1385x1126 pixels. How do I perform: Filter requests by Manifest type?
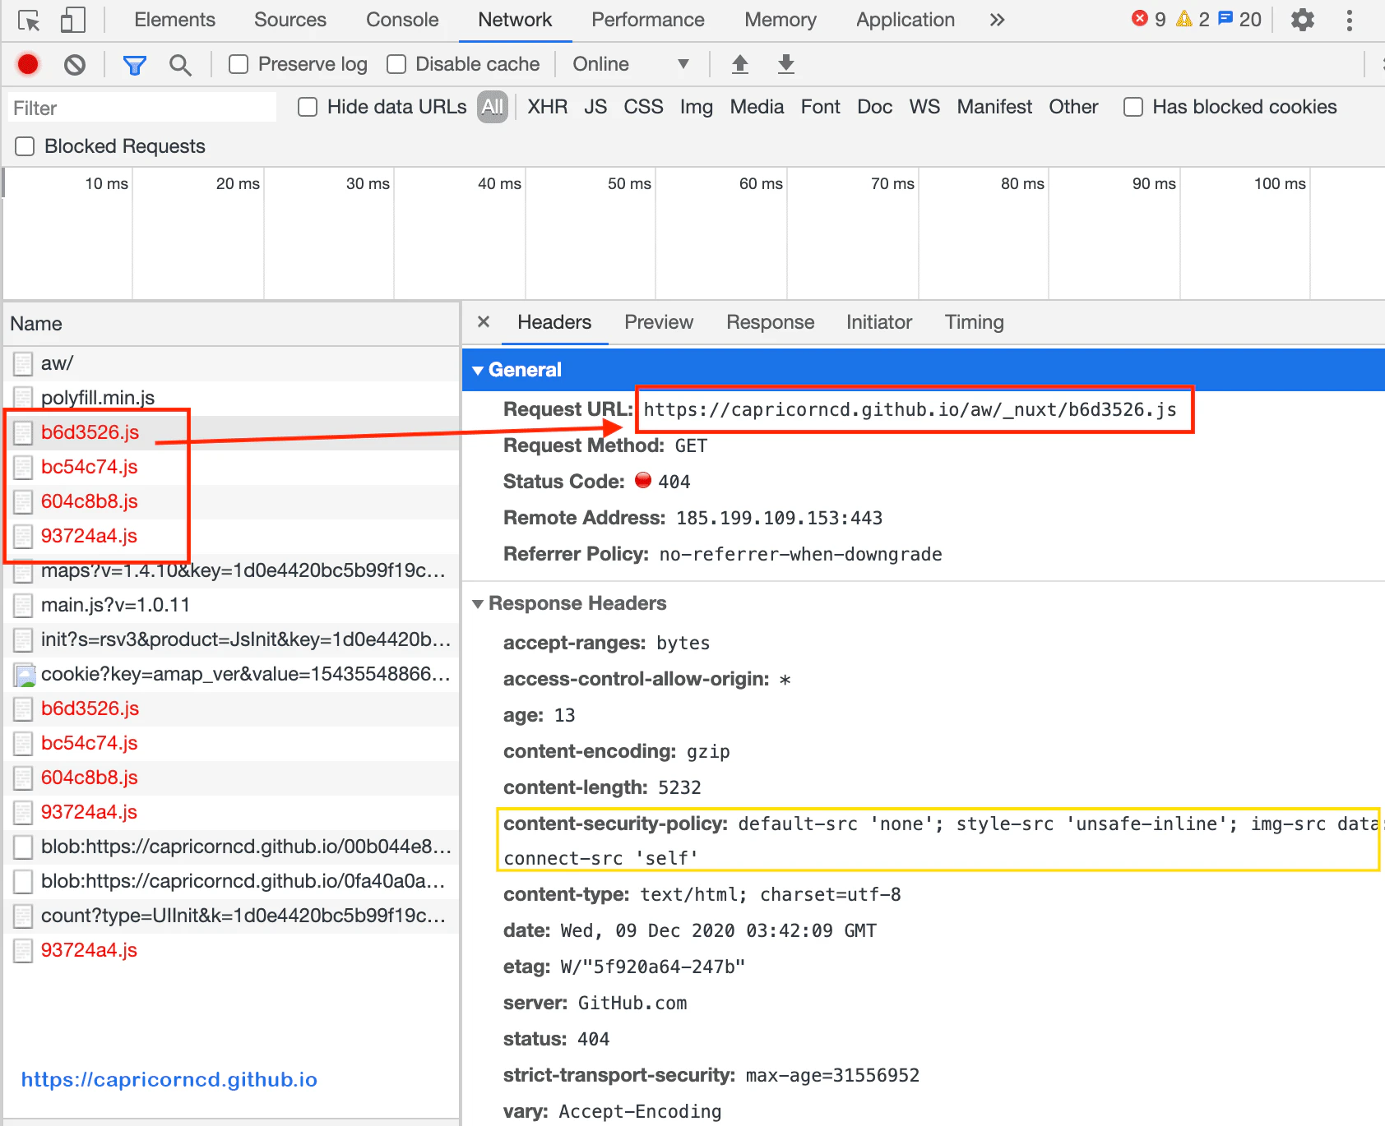pyautogui.click(x=994, y=107)
